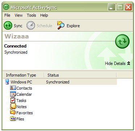Click the bold Connected status text
The width and height of the screenshot is (135, 131).
coord(15,46)
